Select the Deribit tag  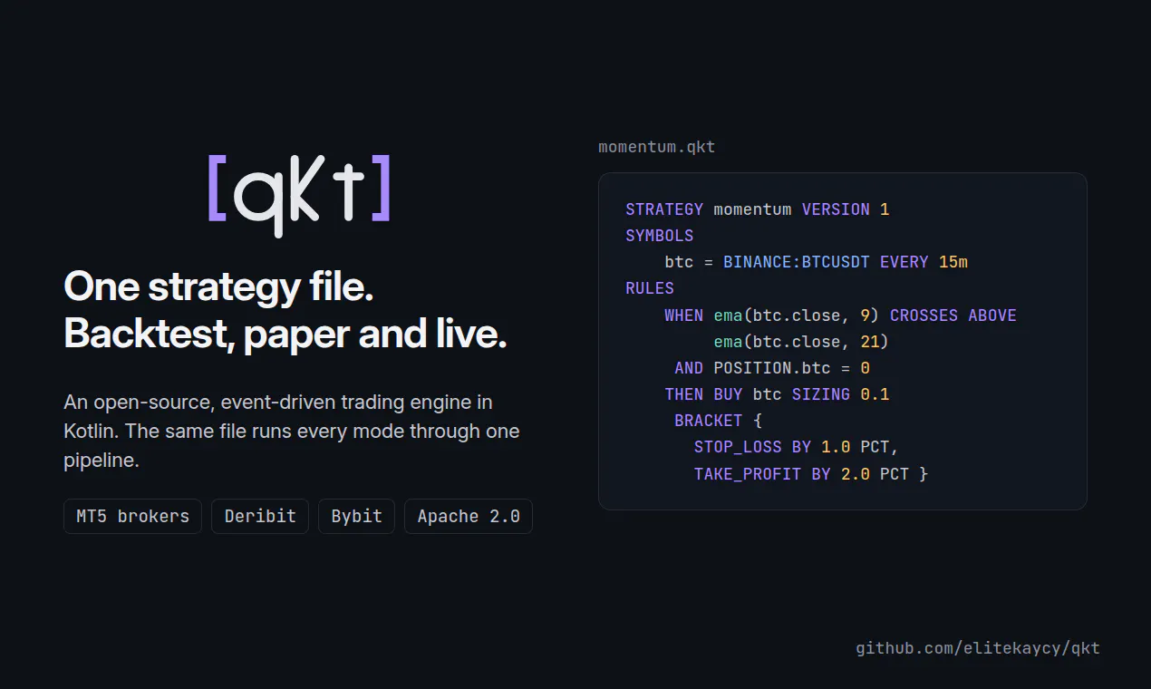click(260, 516)
